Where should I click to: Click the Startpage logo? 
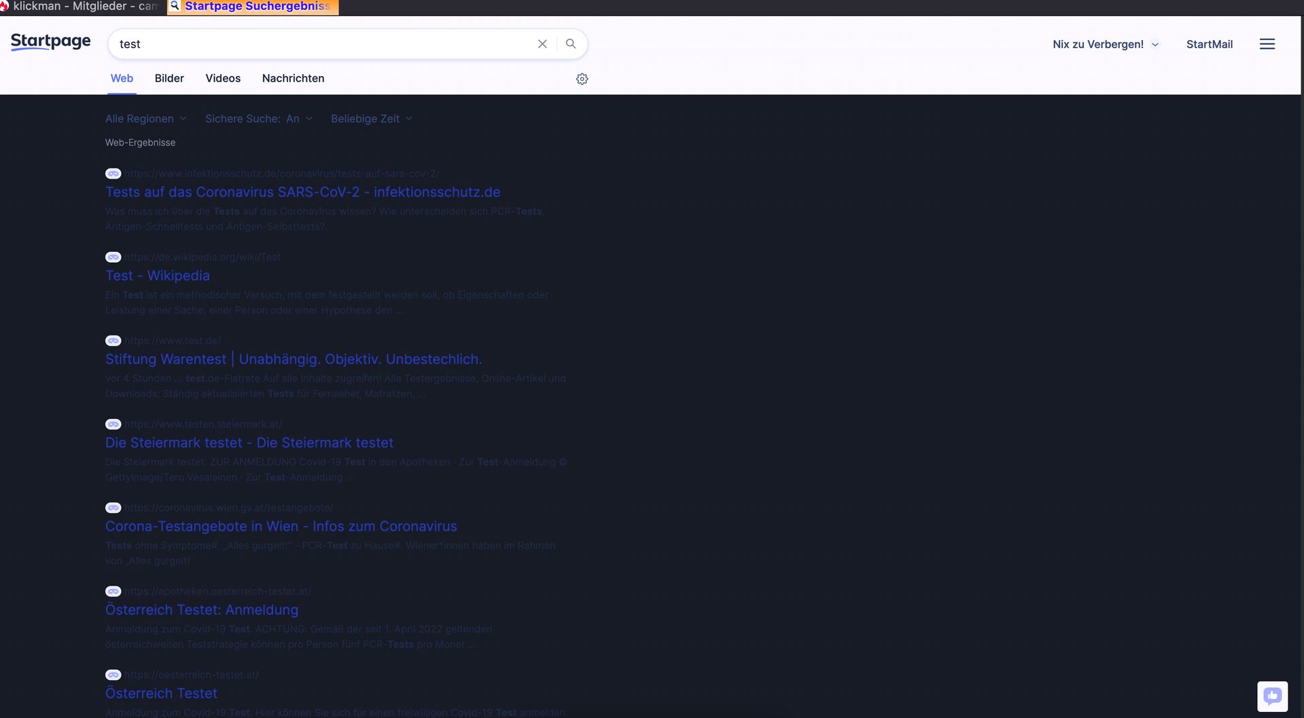point(51,42)
